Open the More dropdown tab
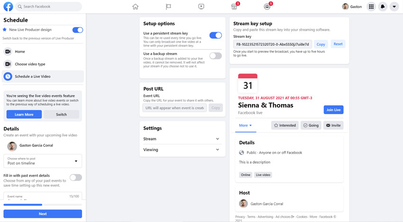Viewport: 403px width, 222px height. click(x=246, y=125)
